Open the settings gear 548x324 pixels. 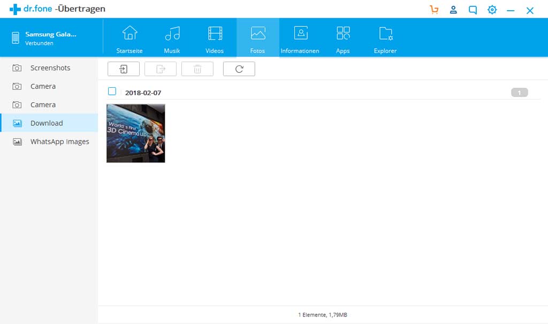[492, 10]
